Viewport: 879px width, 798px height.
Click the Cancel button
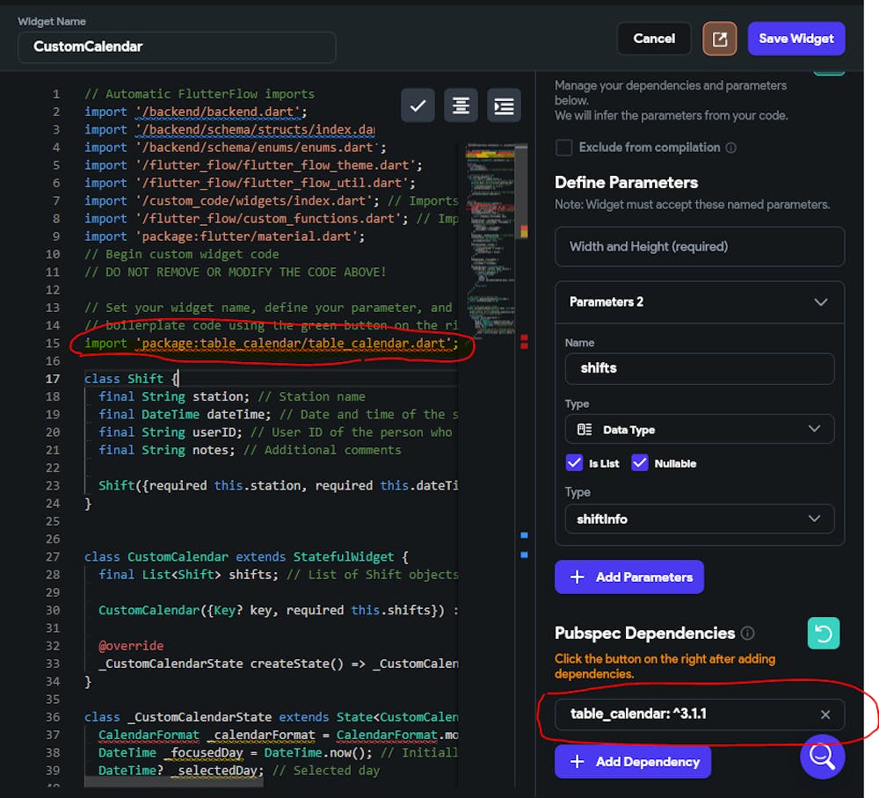(x=654, y=39)
